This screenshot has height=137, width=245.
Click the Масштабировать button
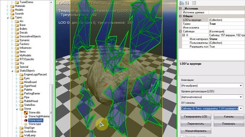[196, 131]
